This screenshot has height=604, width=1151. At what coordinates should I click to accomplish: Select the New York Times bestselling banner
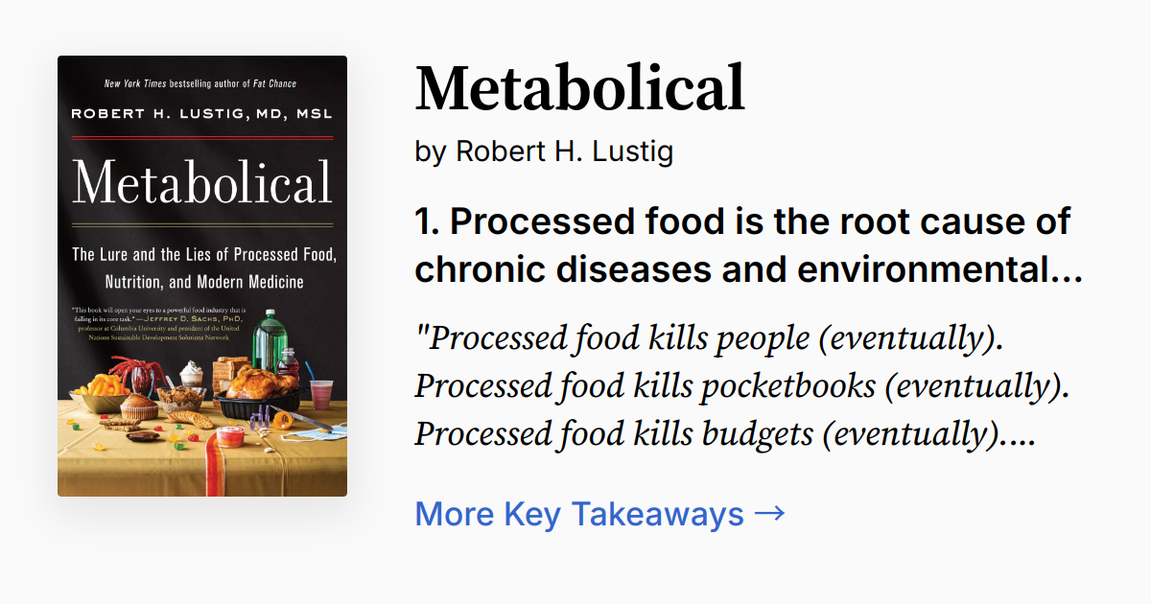pos(201,83)
